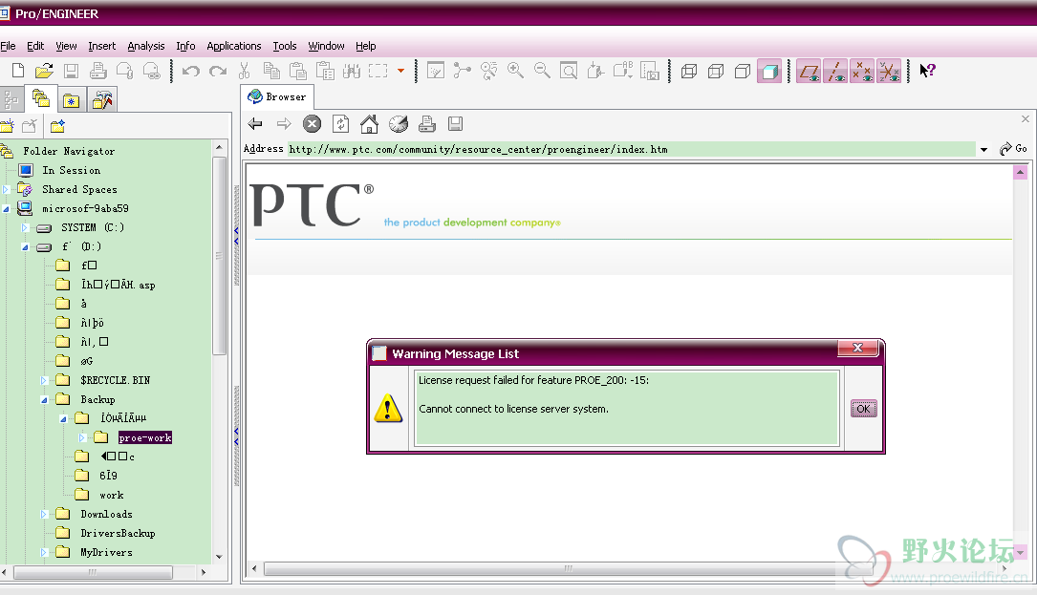This screenshot has height=595, width=1037.
Task: Collapse the microsof-9aba59 computer node
Action: pyautogui.click(x=6, y=209)
